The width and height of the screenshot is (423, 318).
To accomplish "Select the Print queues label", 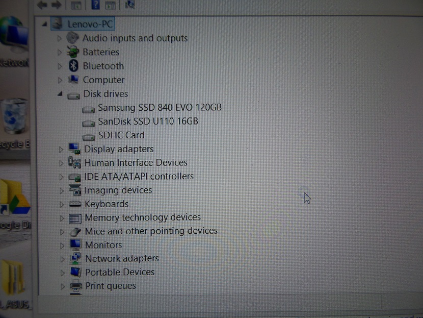I will click(111, 286).
